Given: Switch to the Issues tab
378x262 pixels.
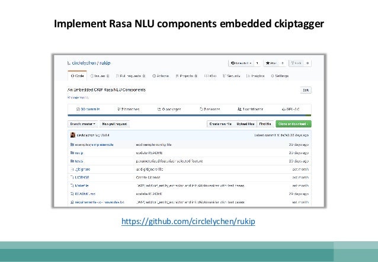Looking at the screenshot, I should (x=100, y=76).
